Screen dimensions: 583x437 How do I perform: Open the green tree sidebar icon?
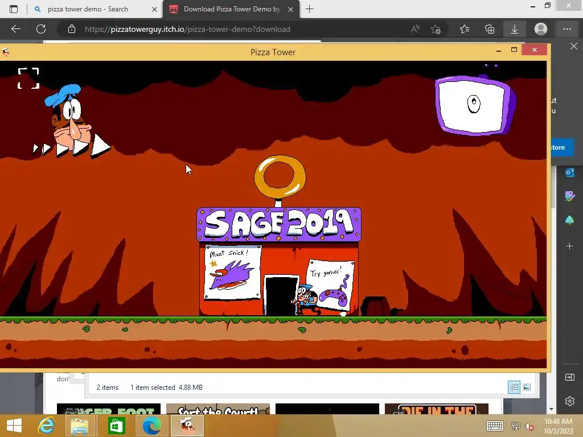(x=569, y=220)
